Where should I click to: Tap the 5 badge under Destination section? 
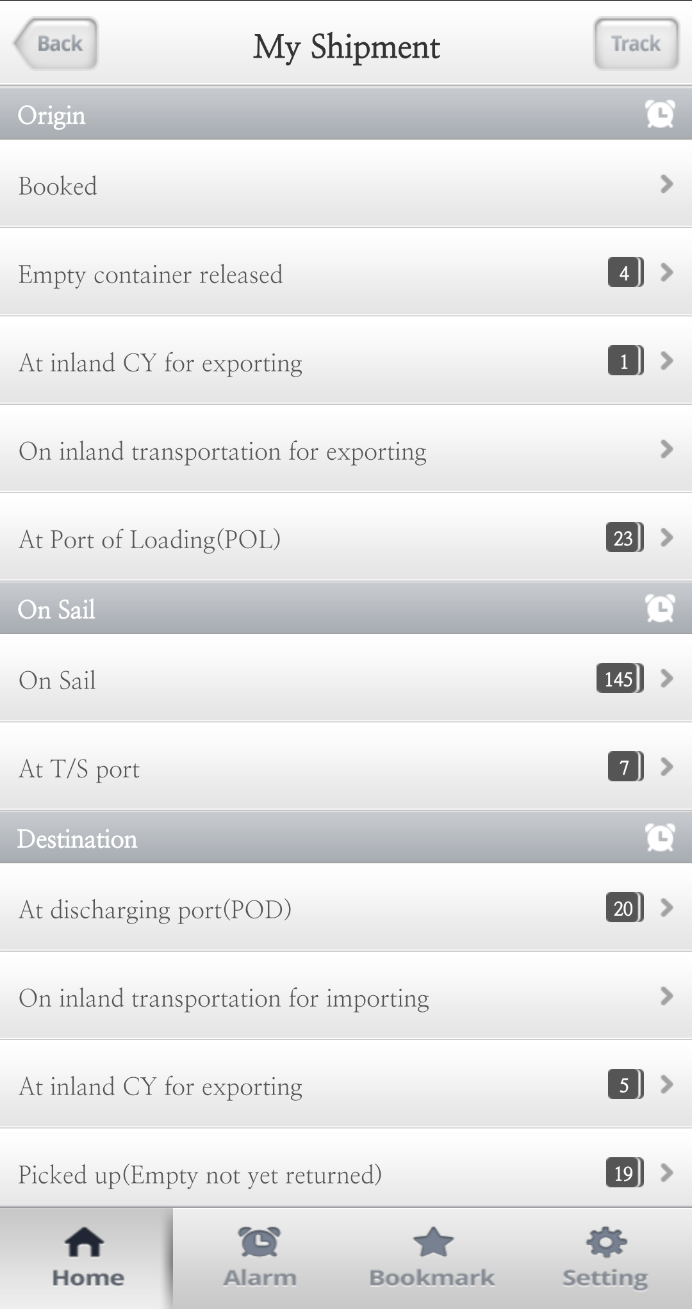[625, 1085]
